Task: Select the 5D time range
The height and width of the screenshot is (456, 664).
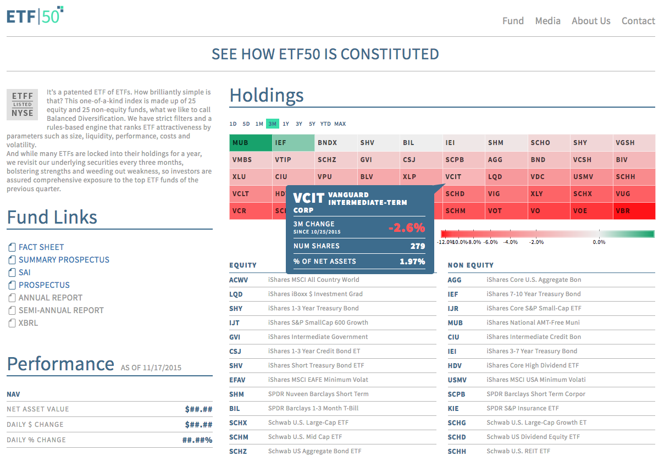Action: click(246, 124)
